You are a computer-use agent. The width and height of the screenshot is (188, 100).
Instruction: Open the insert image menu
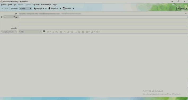point(93,32)
